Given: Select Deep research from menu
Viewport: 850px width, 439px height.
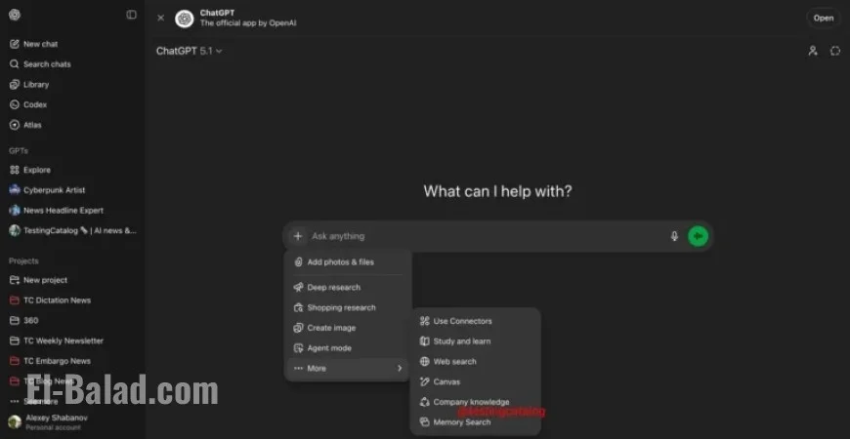Looking at the screenshot, I should [x=347, y=288].
